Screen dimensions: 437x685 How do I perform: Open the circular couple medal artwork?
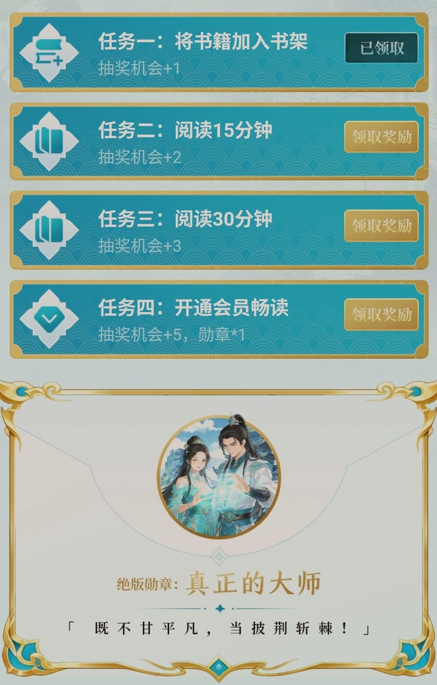point(219,476)
